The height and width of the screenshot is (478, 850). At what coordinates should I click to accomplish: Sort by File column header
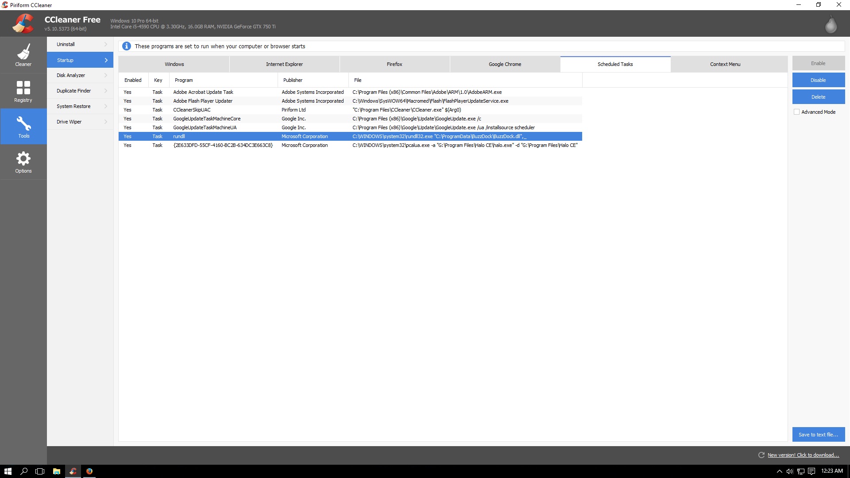coord(465,80)
